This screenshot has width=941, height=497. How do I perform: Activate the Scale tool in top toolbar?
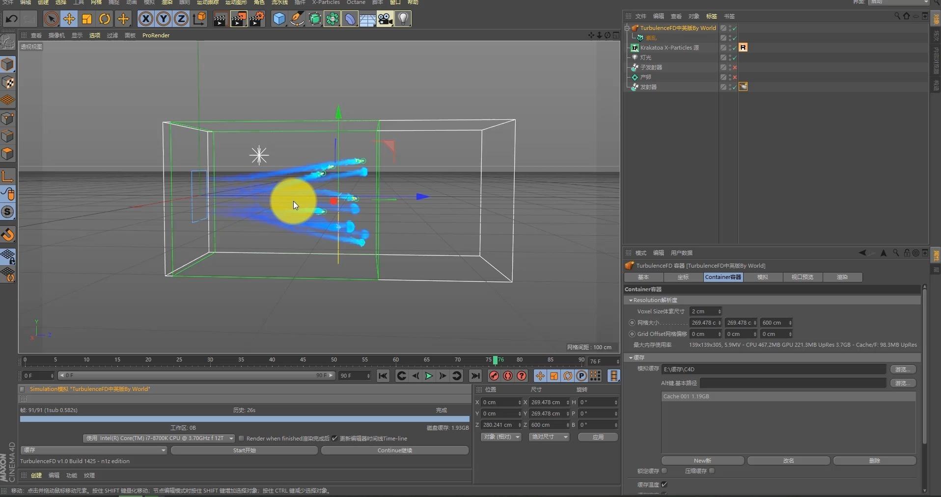[x=87, y=19]
